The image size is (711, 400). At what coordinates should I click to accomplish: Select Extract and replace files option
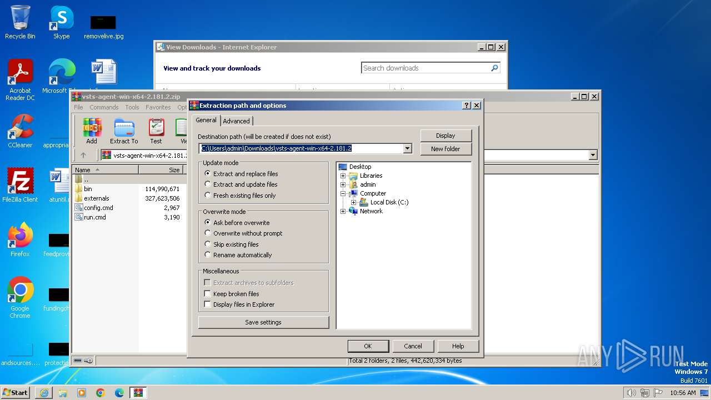(x=241, y=174)
